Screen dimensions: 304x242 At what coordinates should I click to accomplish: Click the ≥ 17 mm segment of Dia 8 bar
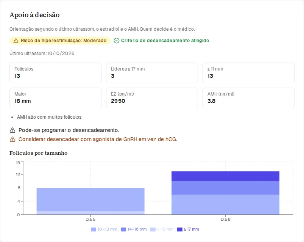(x=226, y=176)
